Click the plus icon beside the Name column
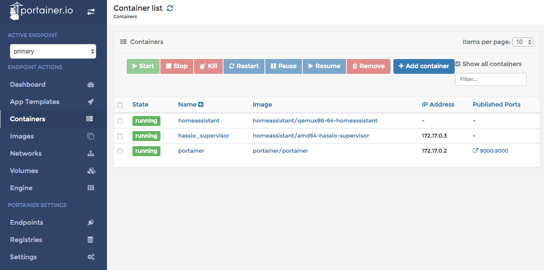544x270 pixels. (x=201, y=104)
